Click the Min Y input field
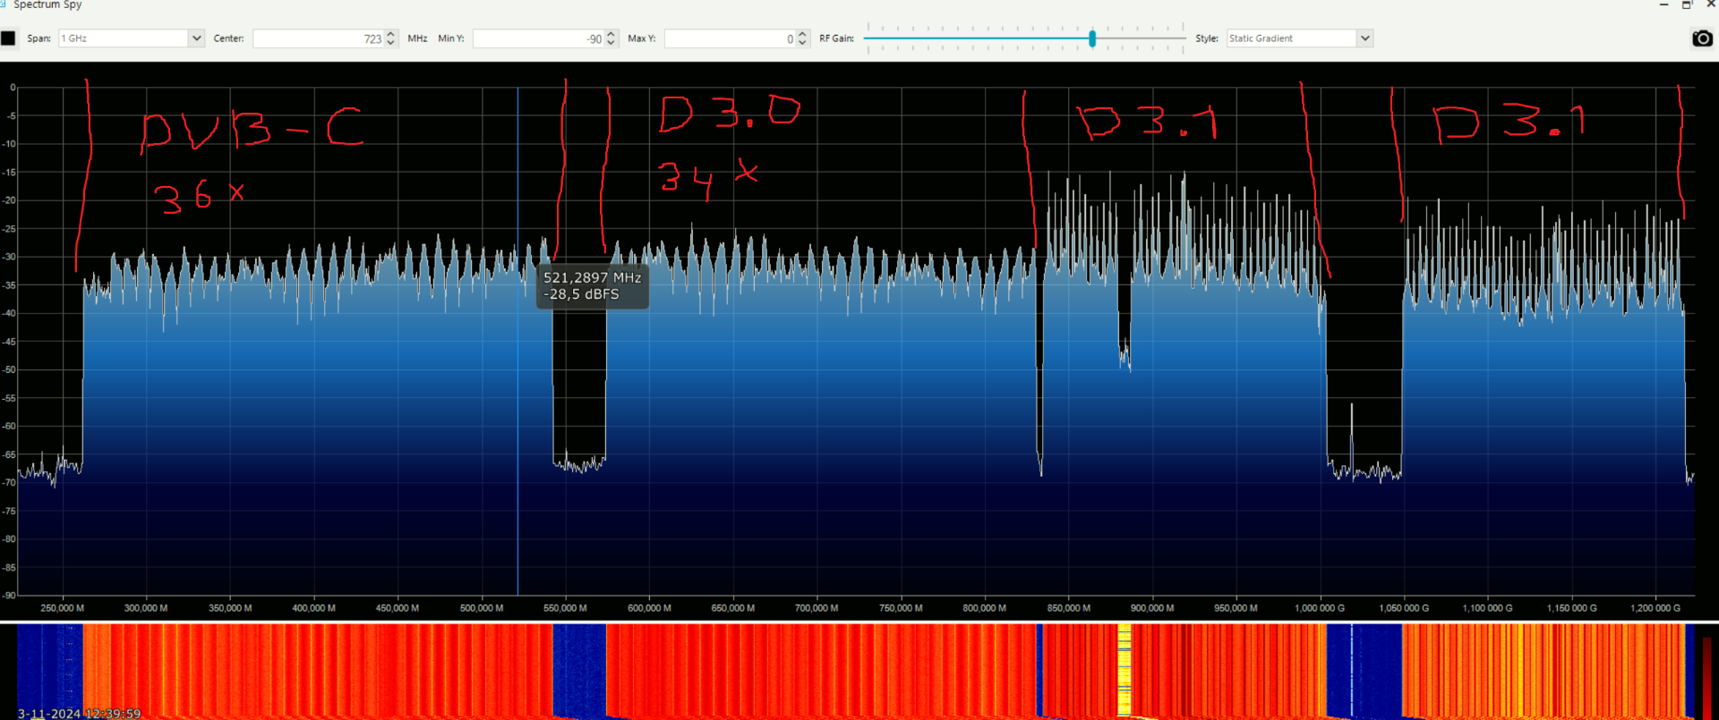Viewport: 1719px width, 720px height. pos(539,38)
